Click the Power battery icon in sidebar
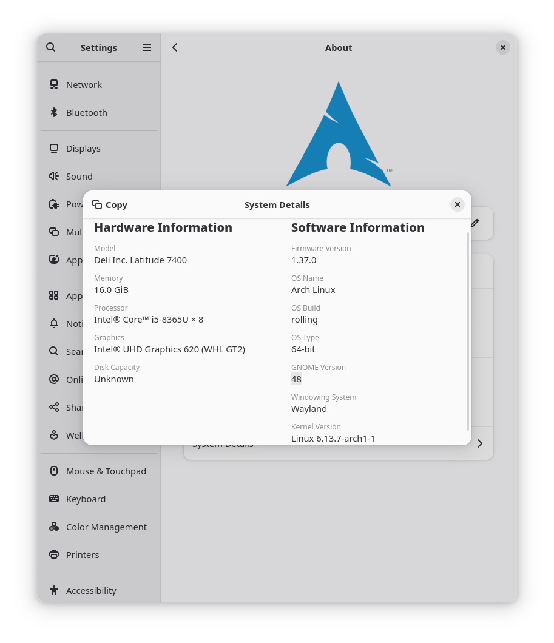The width and height of the screenshot is (554, 643). pyautogui.click(x=54, y=204)
